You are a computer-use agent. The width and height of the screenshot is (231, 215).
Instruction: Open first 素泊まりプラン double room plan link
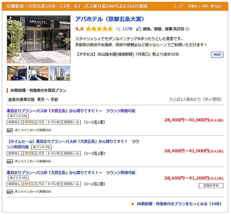pyautogui.click(x=71, y=111)
